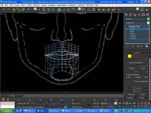This screenshot has height=113, width=151.
Task: Toggle the Selection Lock padlock icon
Action: coord(28,103)
